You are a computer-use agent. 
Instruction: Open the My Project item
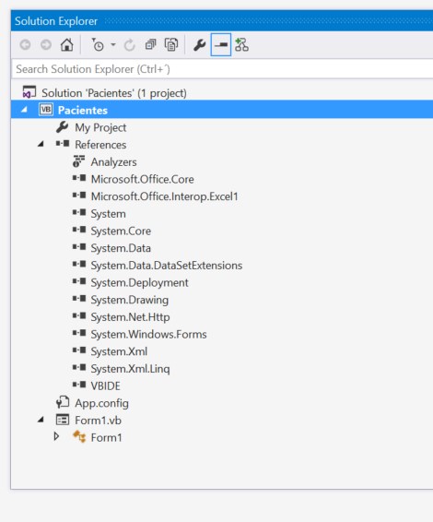tap(100, 127)
